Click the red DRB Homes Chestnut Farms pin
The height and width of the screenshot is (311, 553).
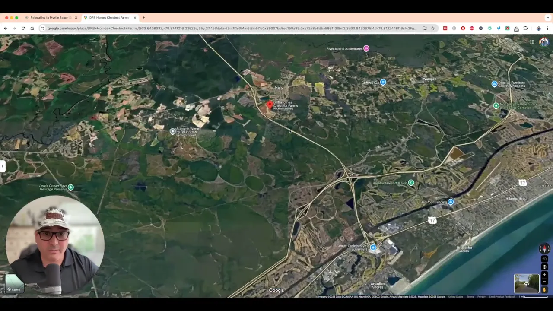click(270, 105)
